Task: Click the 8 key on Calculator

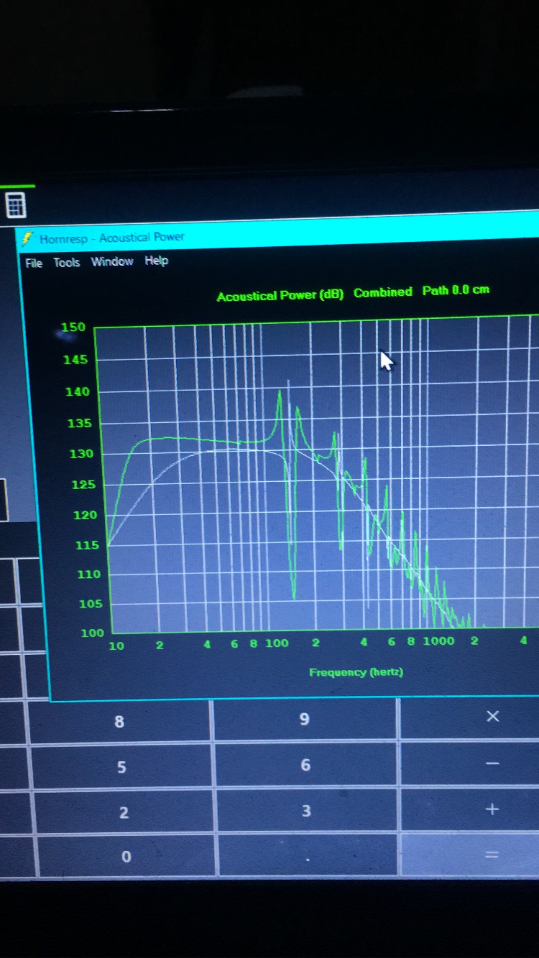Action: [119, 722]
